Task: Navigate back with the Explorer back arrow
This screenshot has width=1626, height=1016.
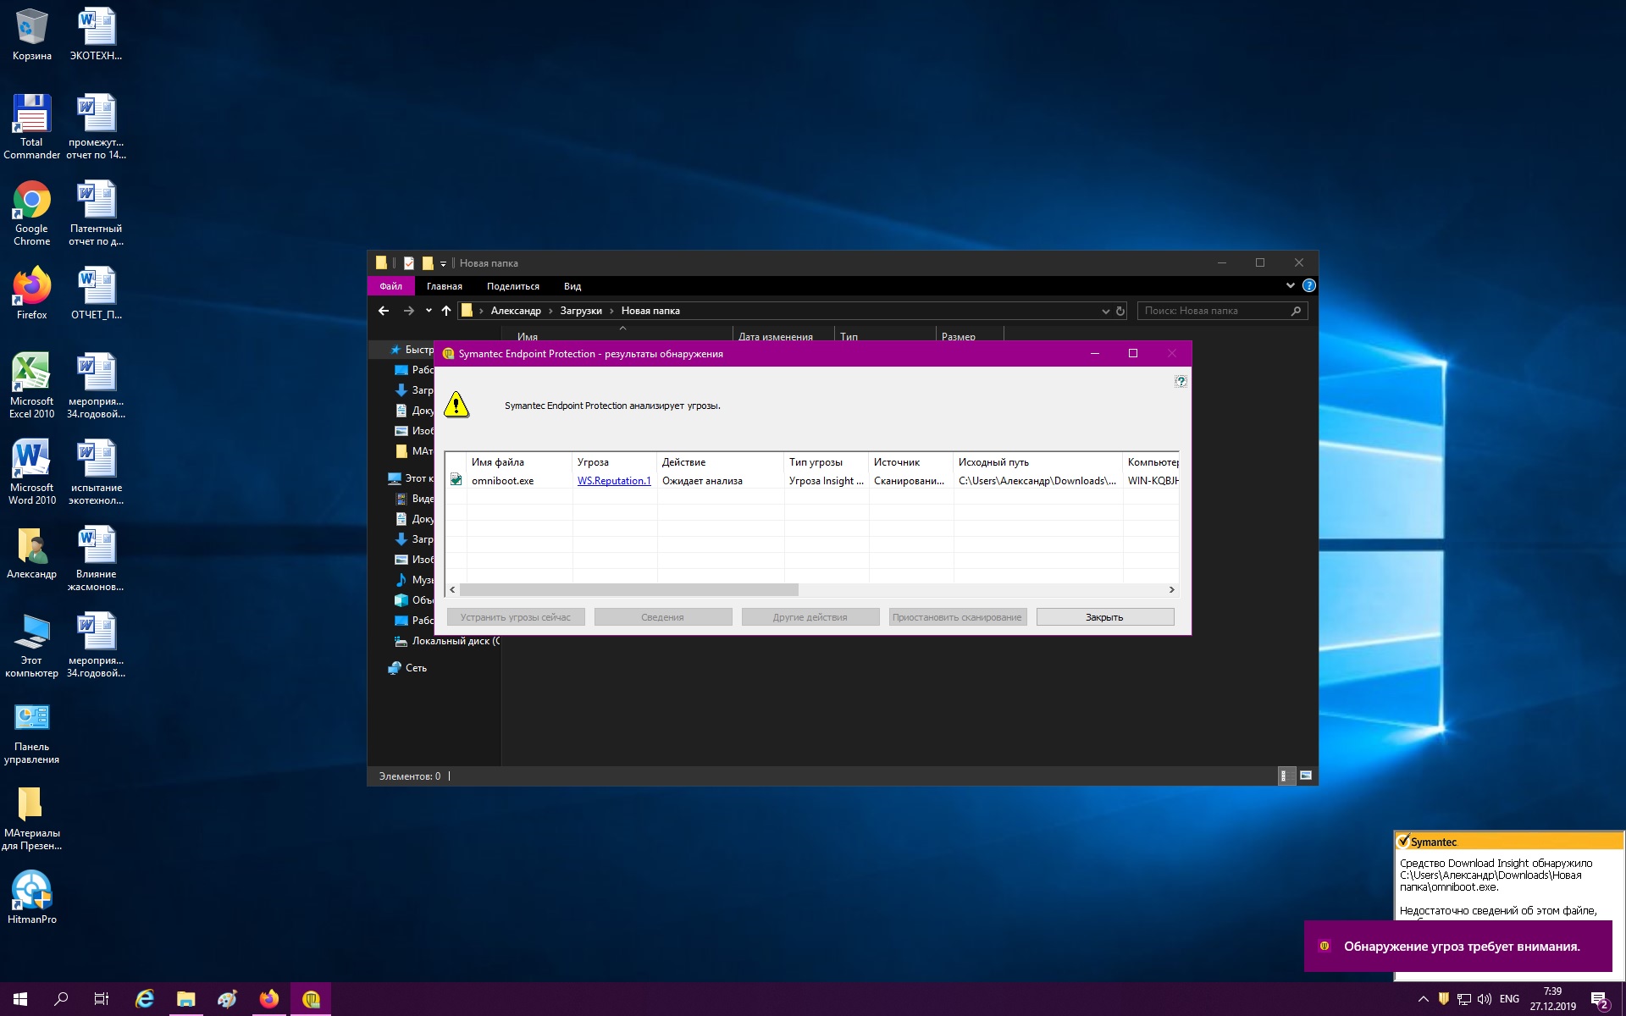Action: 384,311
